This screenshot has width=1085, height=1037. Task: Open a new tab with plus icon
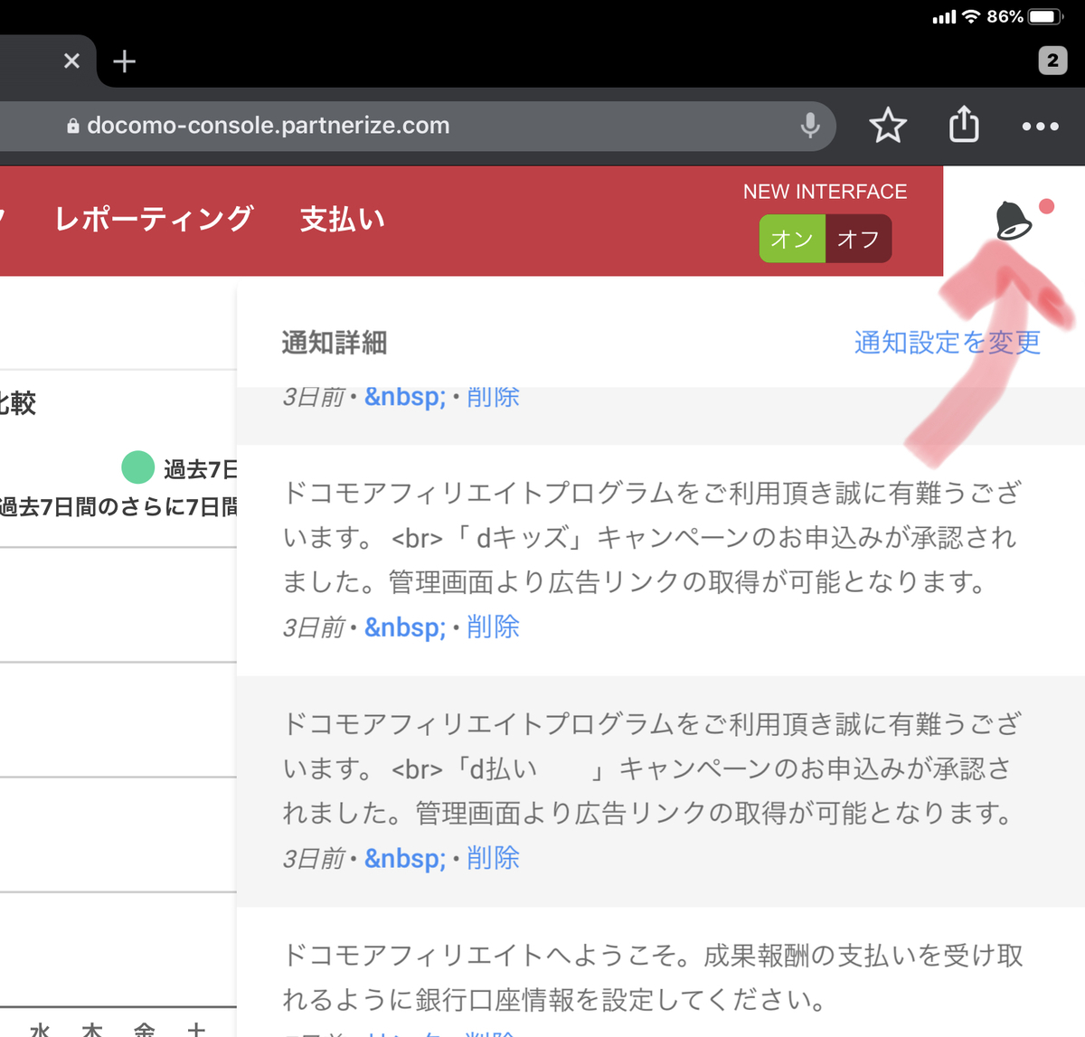click(124, 61)
